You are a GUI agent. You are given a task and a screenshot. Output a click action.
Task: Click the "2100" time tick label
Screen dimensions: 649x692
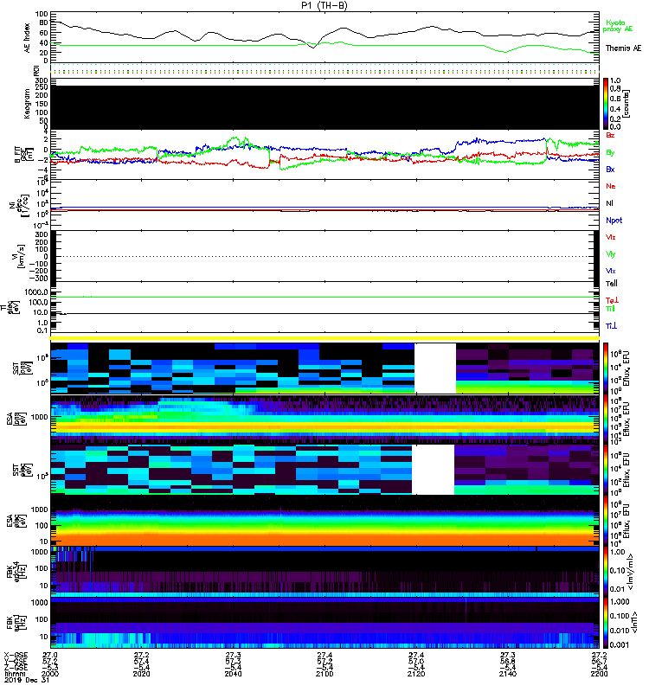pyautogui.click(x=324, y=674)
